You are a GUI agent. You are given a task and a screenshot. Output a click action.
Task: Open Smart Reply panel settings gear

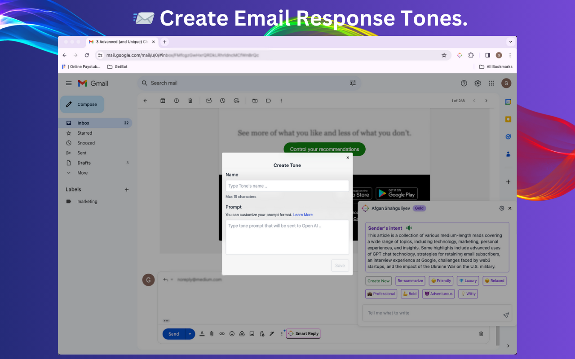point(502,208)
